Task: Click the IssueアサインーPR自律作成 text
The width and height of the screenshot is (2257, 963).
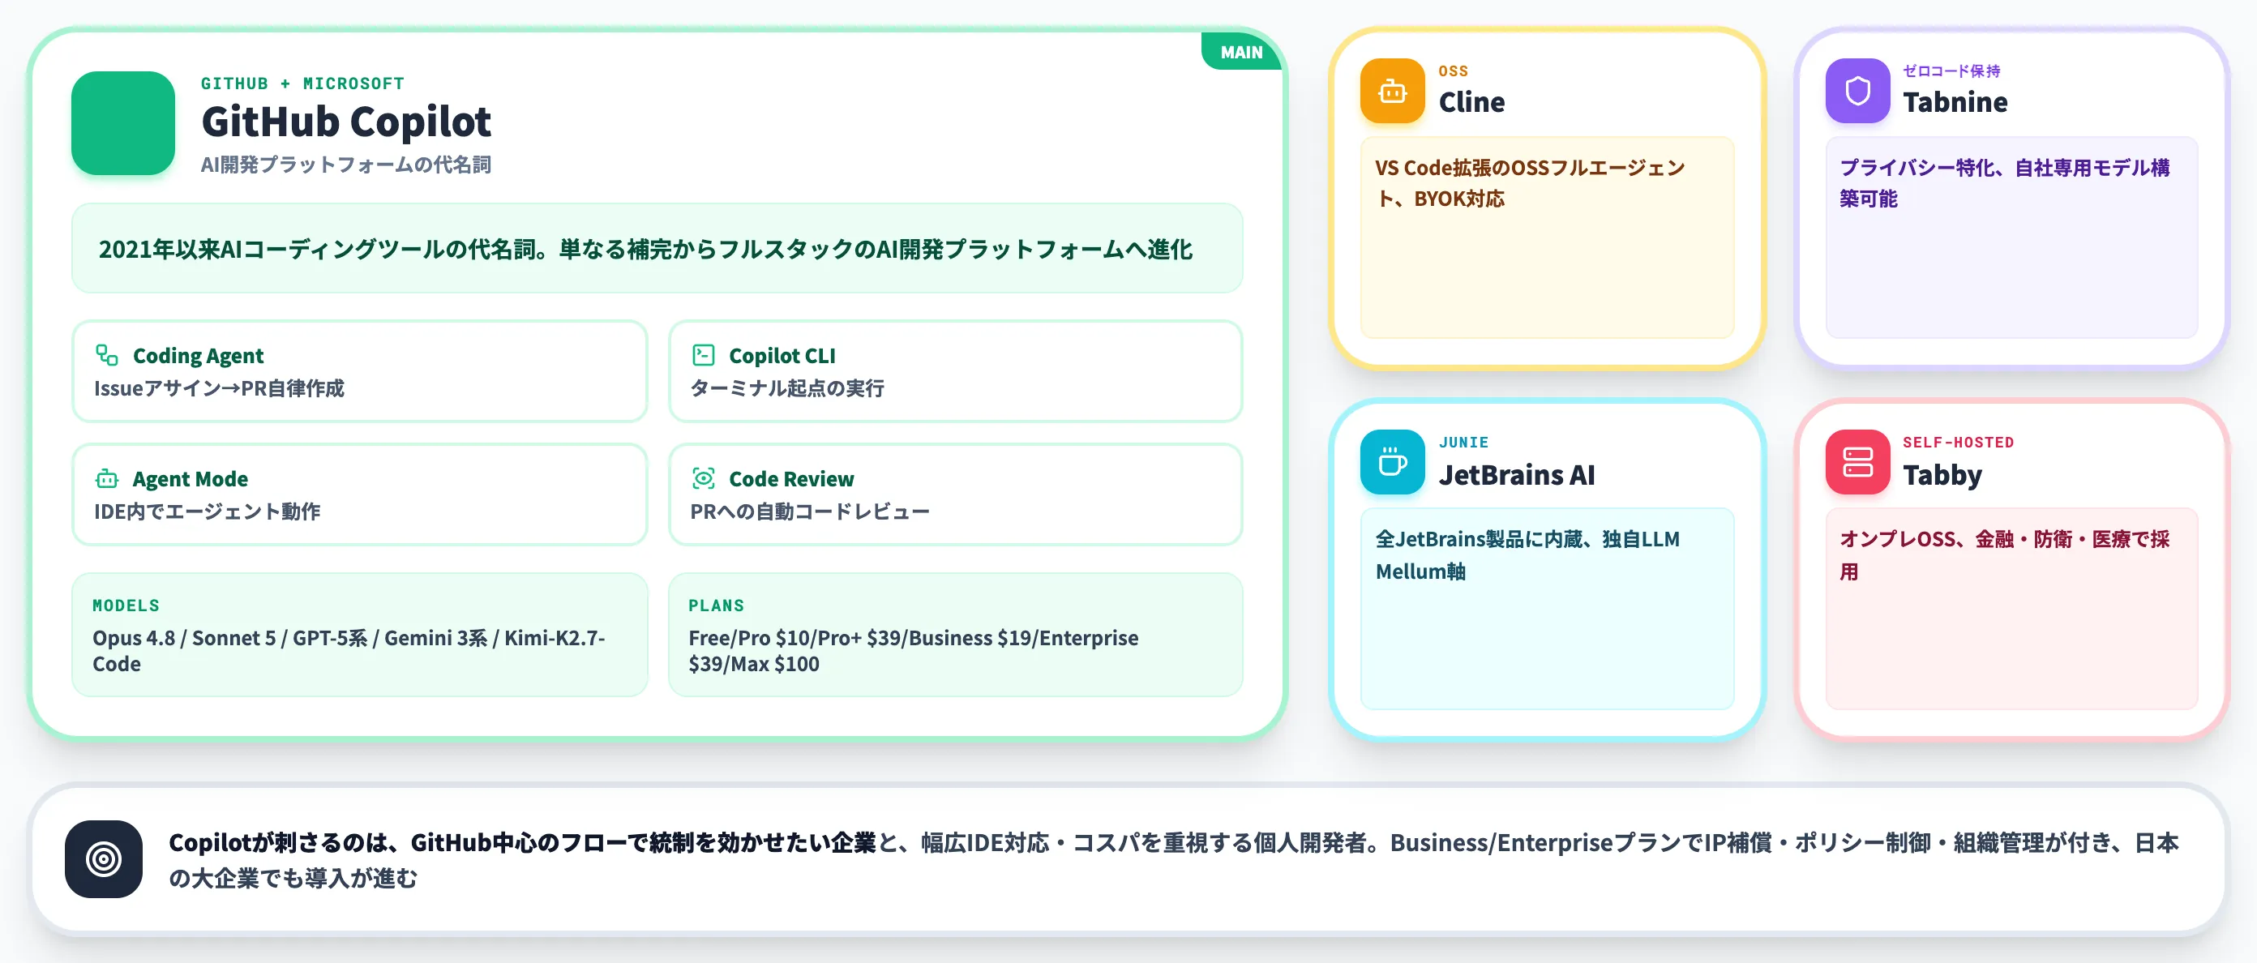Action: point(219,388)
